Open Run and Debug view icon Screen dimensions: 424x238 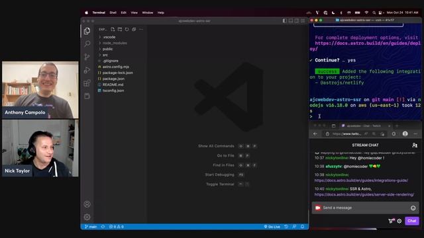point(87,70)
